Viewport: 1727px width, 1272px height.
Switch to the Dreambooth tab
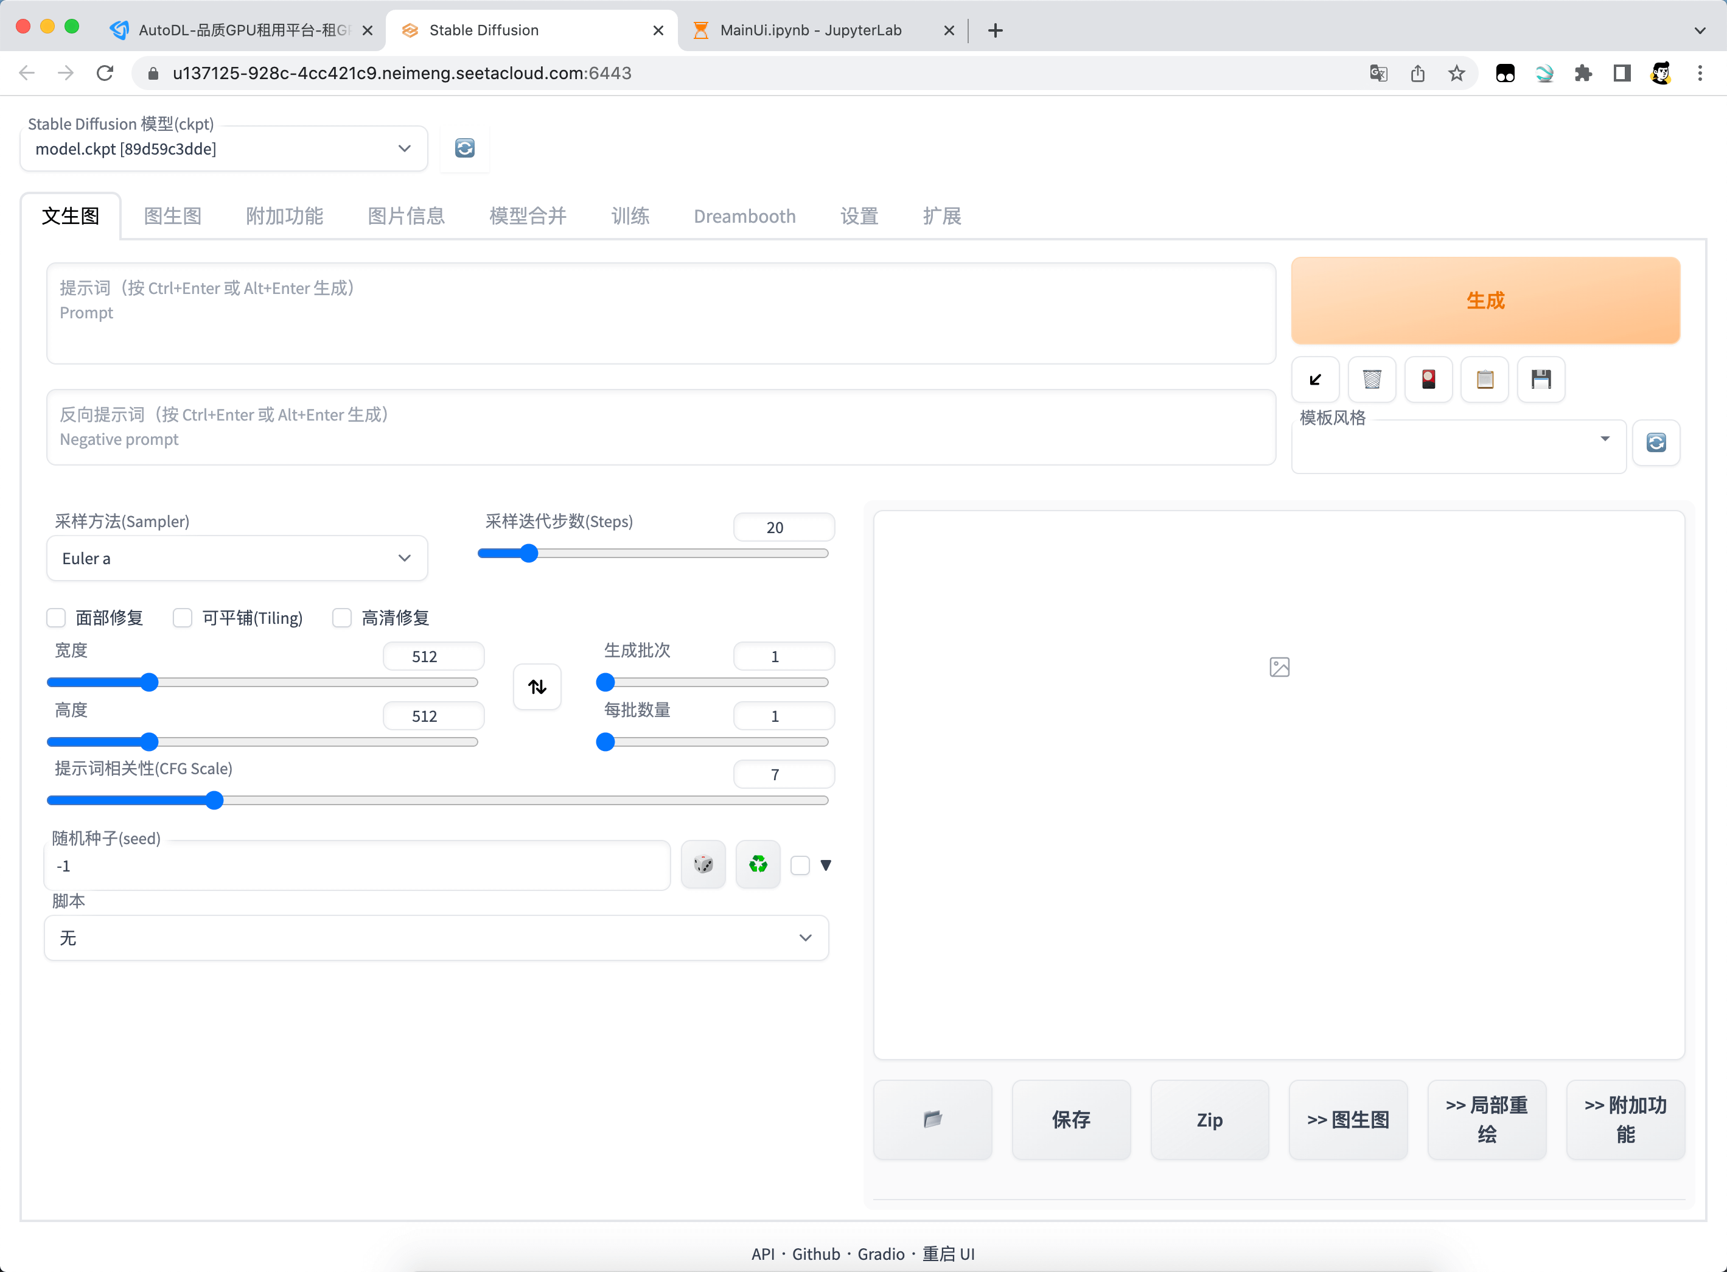[744, 217]
